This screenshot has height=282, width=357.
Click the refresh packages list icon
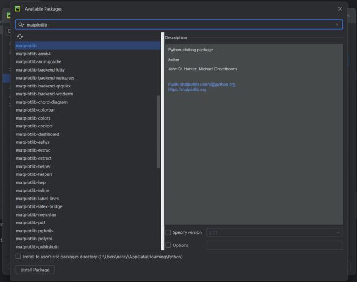pos(20,37)
